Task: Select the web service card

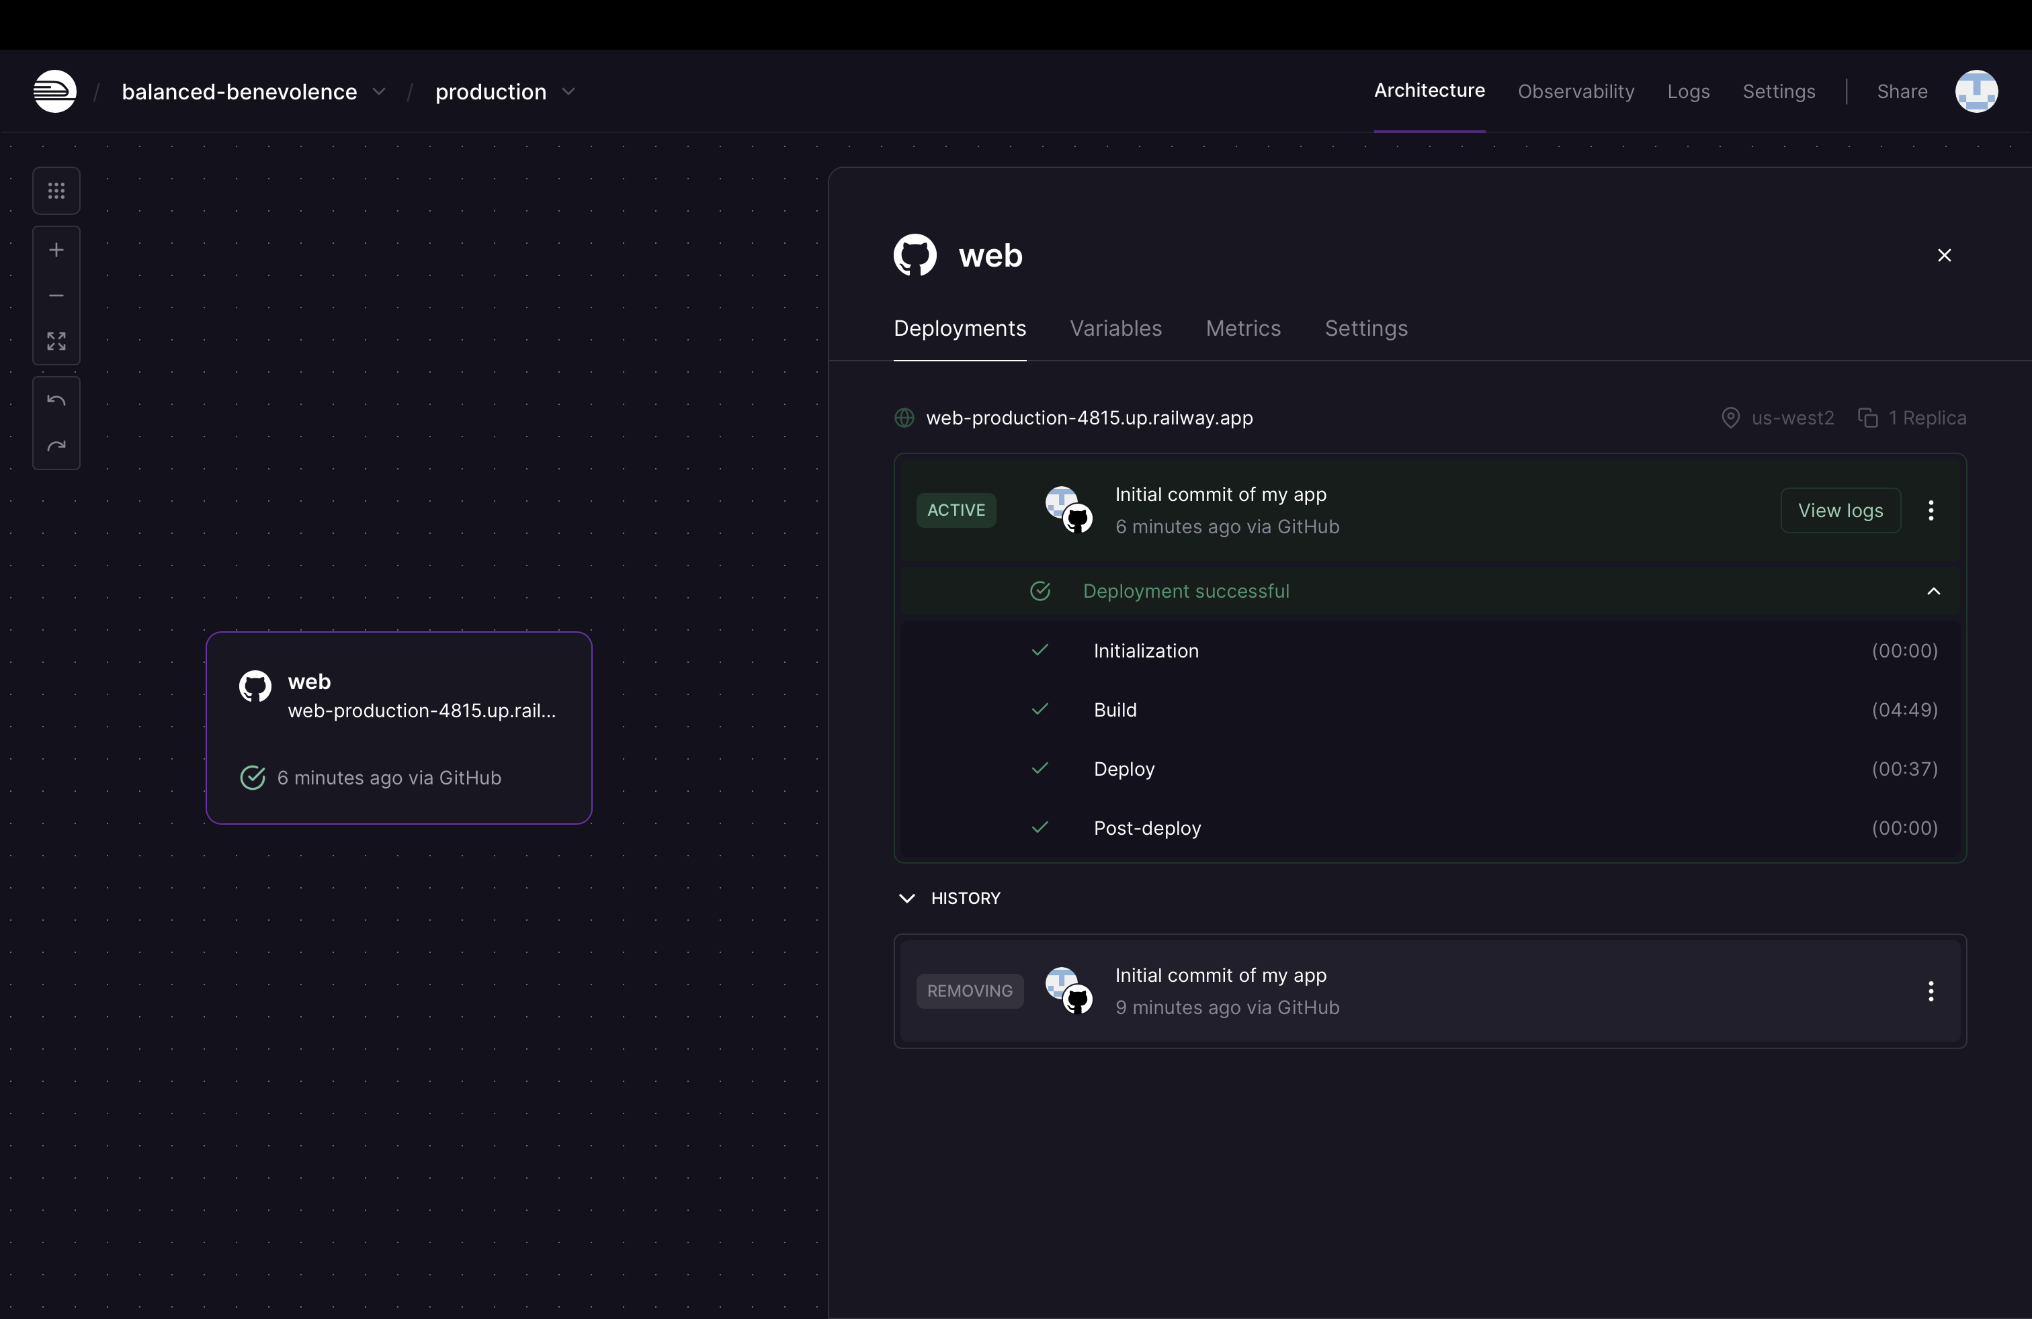Action: click(398, 728)
